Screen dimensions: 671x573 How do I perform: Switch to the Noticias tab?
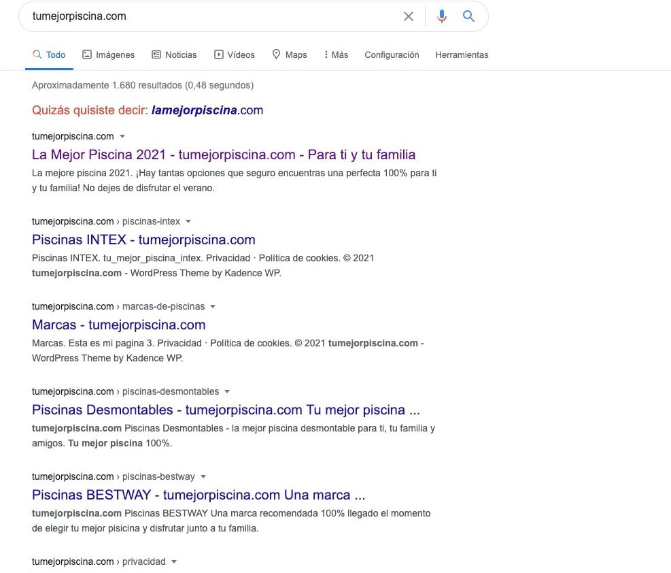[x=174, y=55]
